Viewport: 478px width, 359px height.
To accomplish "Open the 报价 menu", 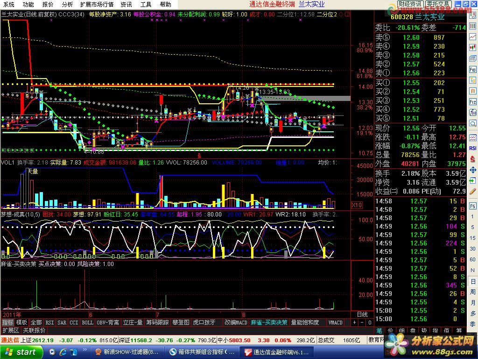I will (48, 4).
